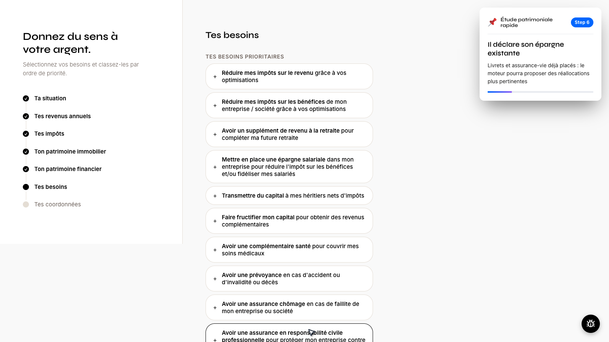Click checkmark circle next to 'Tes impôts'
The image size is (609, 342).
[x=26, y=134]
